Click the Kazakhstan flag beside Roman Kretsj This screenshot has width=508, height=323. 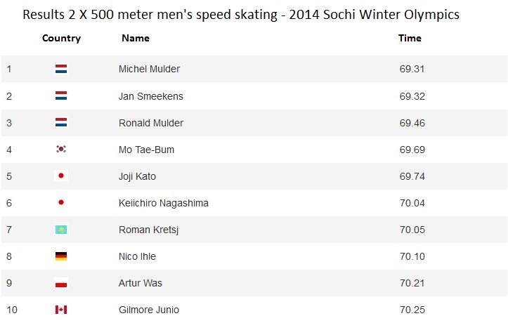[x=61, y=230]
